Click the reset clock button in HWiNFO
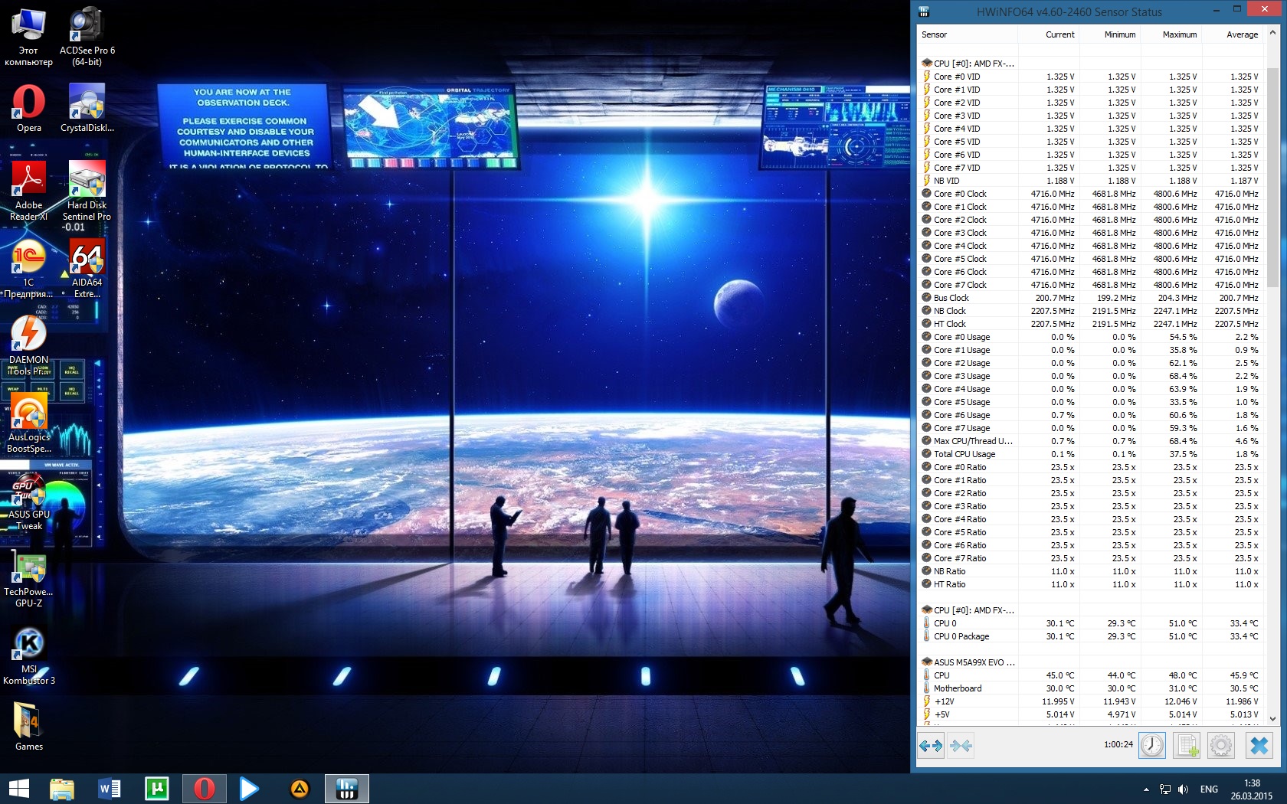Viewport: 1287px width, 804px height. coord(1152,745)
